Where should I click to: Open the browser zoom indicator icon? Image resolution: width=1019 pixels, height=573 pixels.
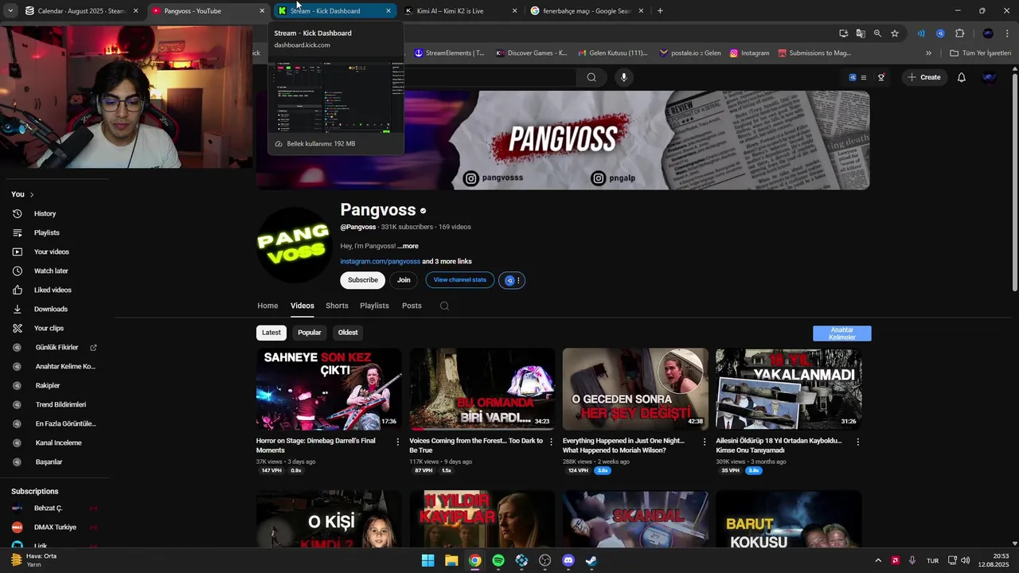click(x=877, y=33)
